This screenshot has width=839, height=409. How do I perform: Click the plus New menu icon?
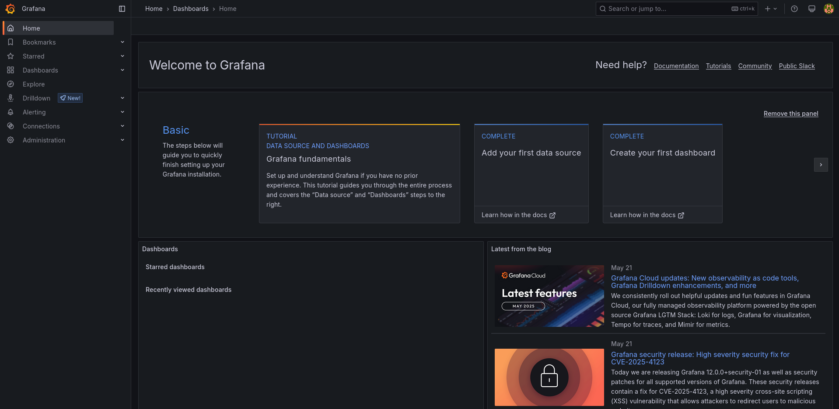click(767, 9)
